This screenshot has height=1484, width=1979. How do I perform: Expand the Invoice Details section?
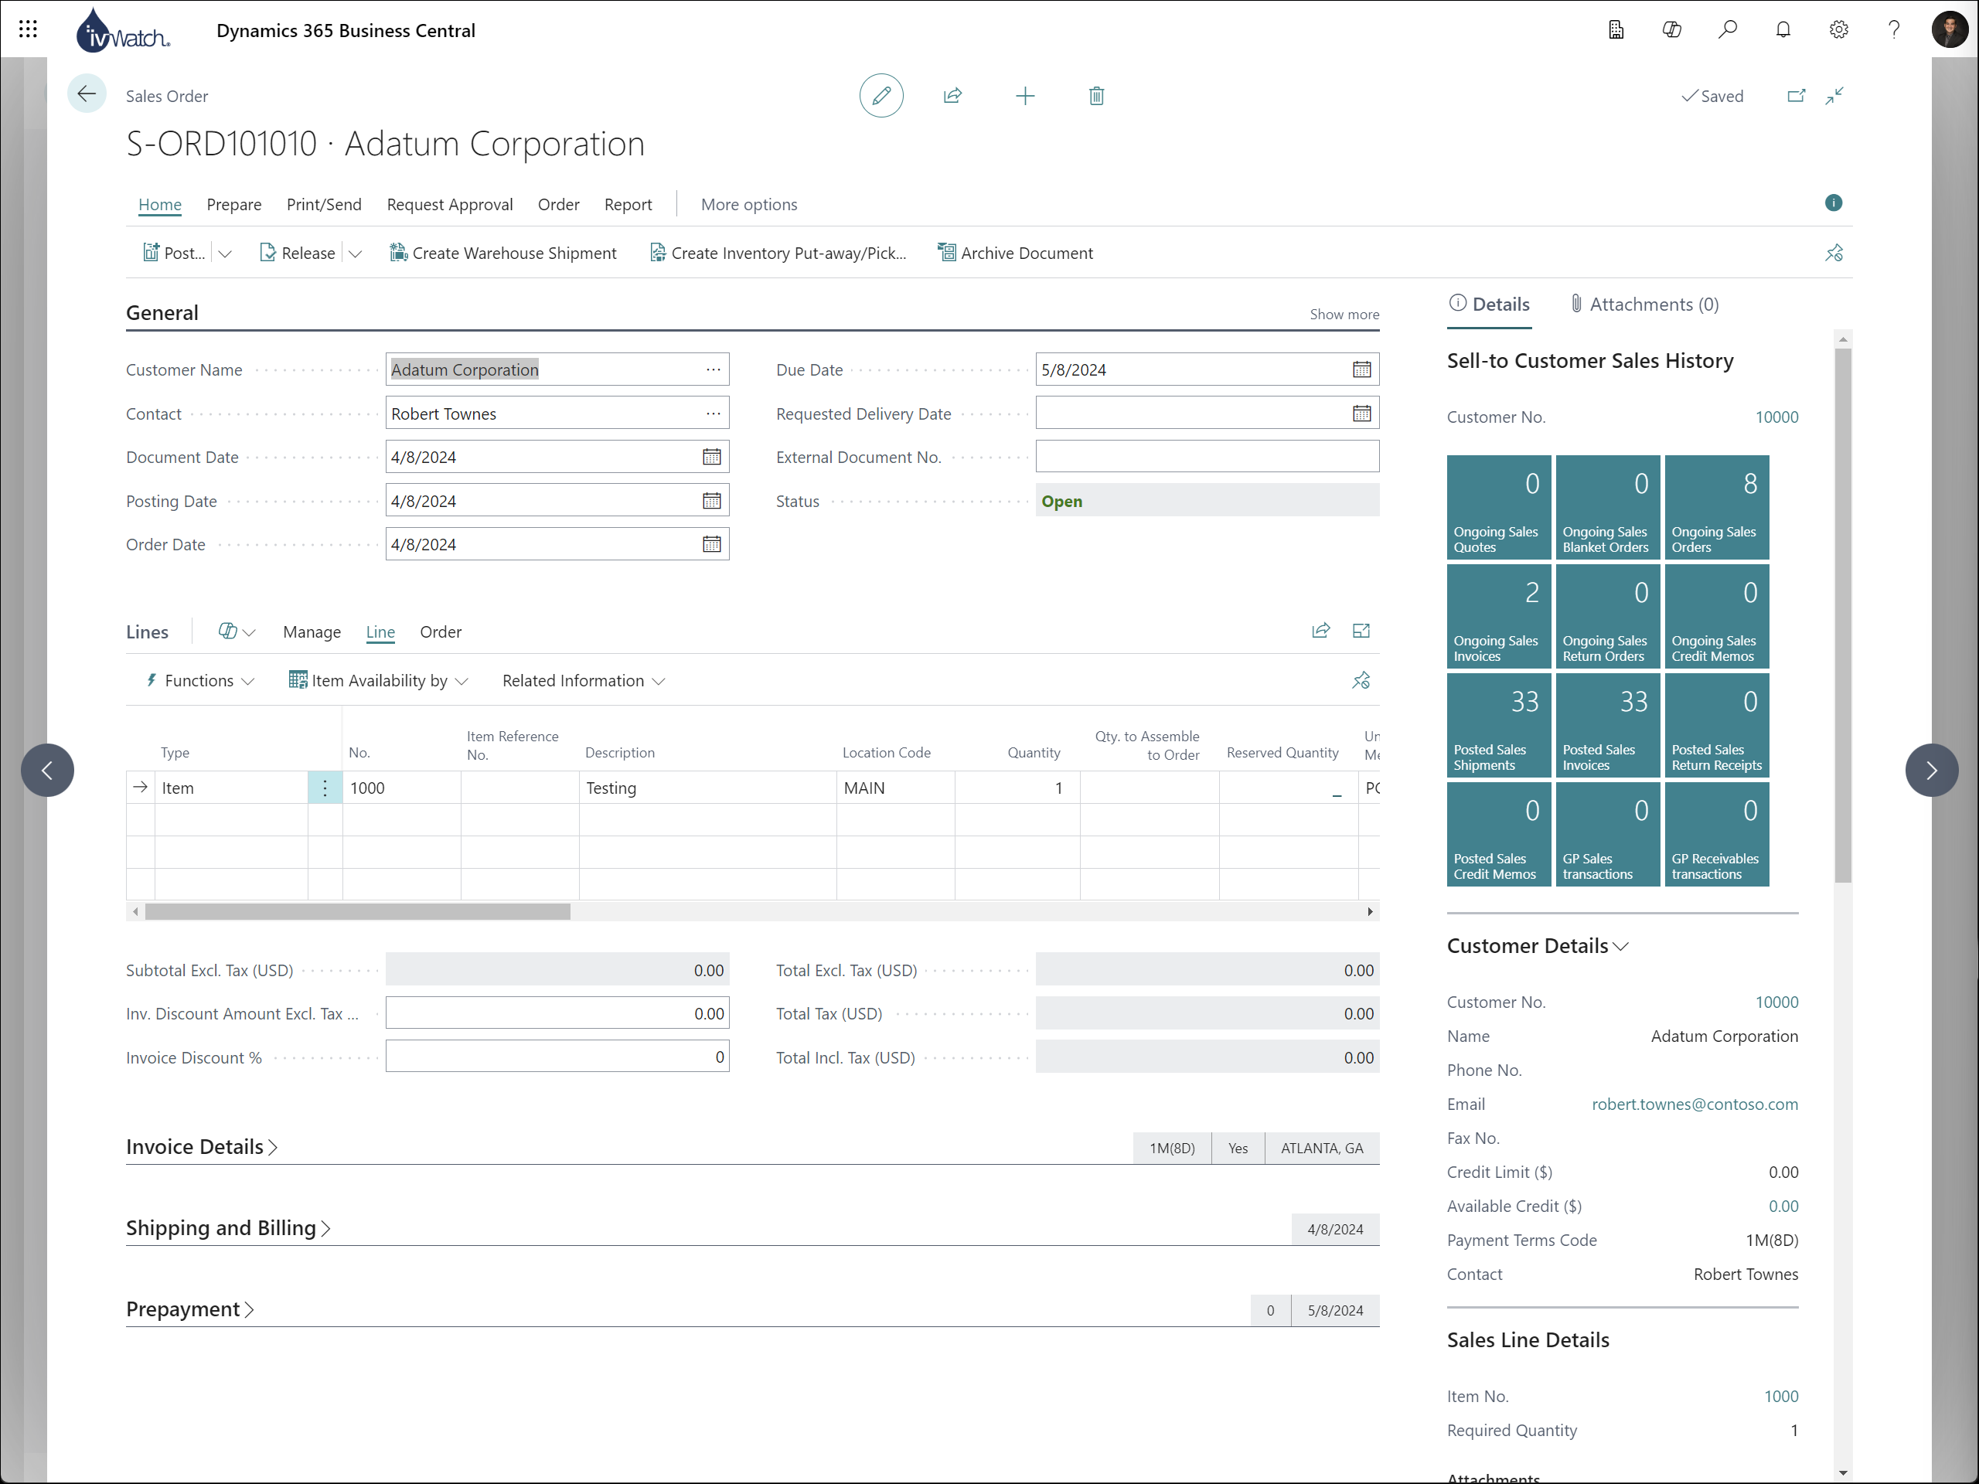pyautogui.click(x=198, y=1145)
